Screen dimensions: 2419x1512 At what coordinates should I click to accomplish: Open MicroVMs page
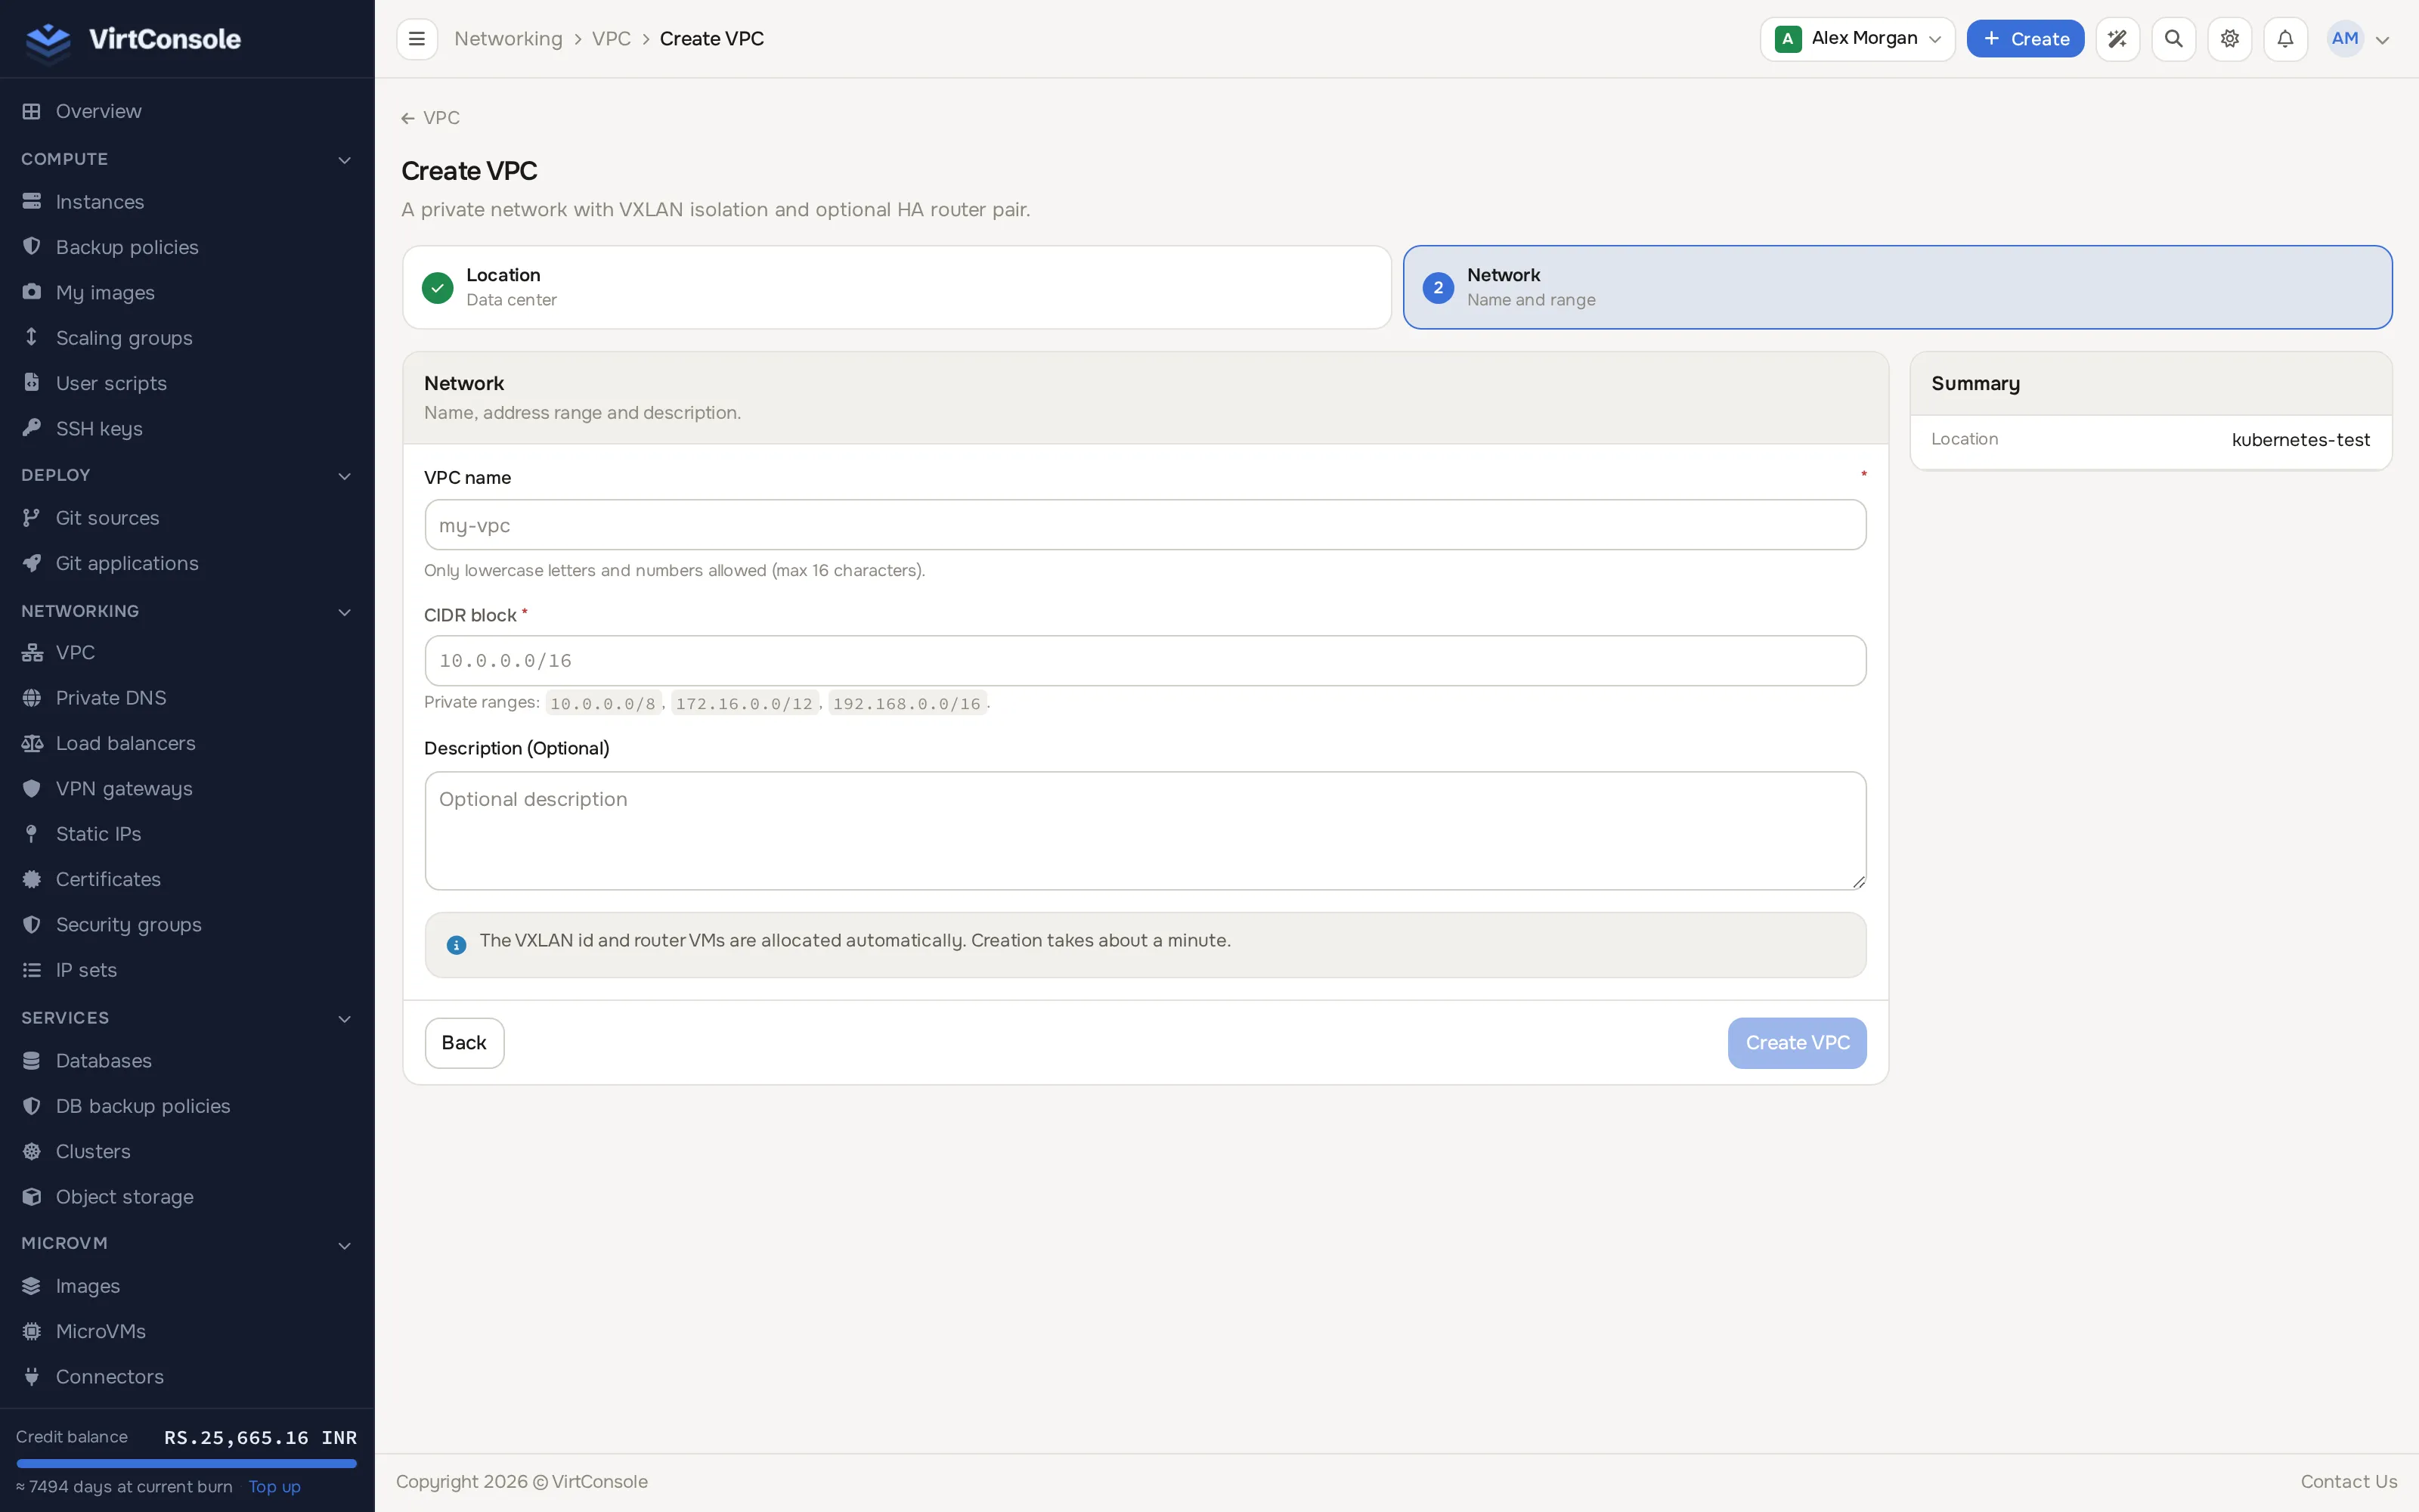[x=187, y=1331]
